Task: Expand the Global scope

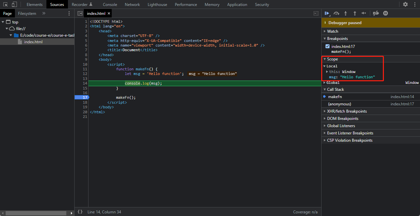Action: [x=325, y=83]
